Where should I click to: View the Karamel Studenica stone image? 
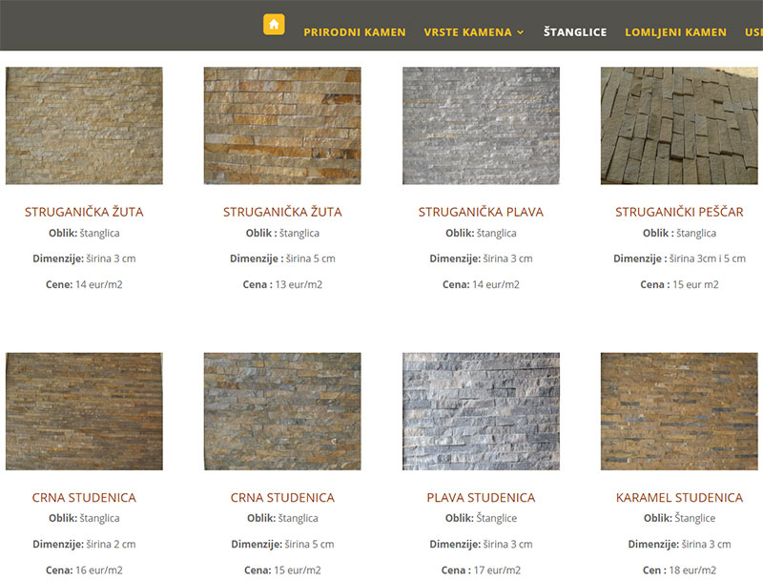pos(679,411)
